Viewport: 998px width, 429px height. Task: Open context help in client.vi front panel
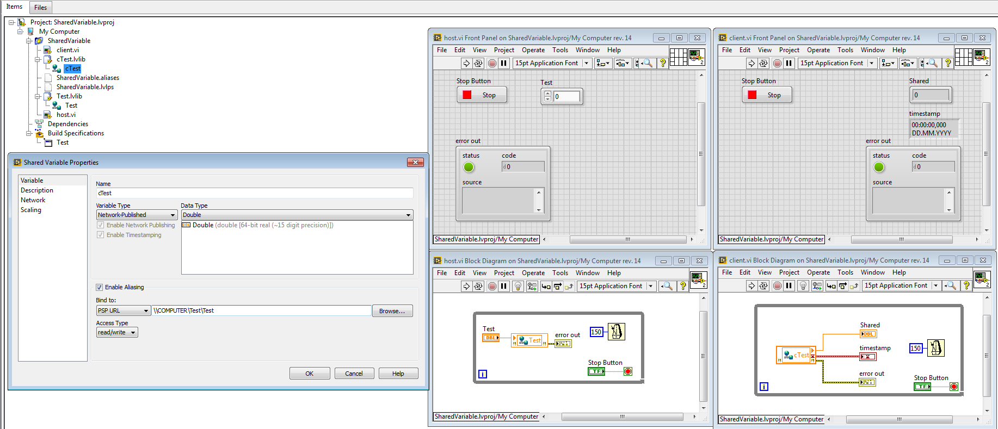point(948,63)
